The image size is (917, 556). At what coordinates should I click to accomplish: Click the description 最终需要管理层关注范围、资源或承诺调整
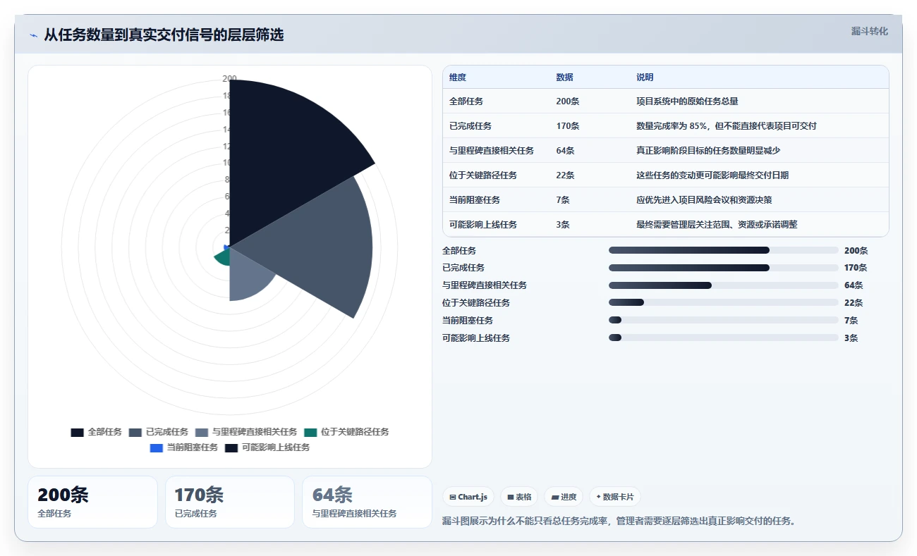(717, 225)
